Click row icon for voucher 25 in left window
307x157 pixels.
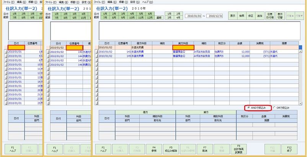point(6,103)
